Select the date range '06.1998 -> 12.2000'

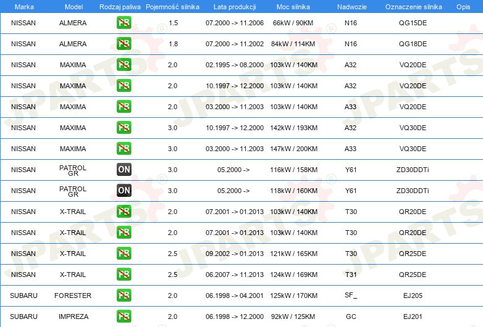[x=235, y=317]
